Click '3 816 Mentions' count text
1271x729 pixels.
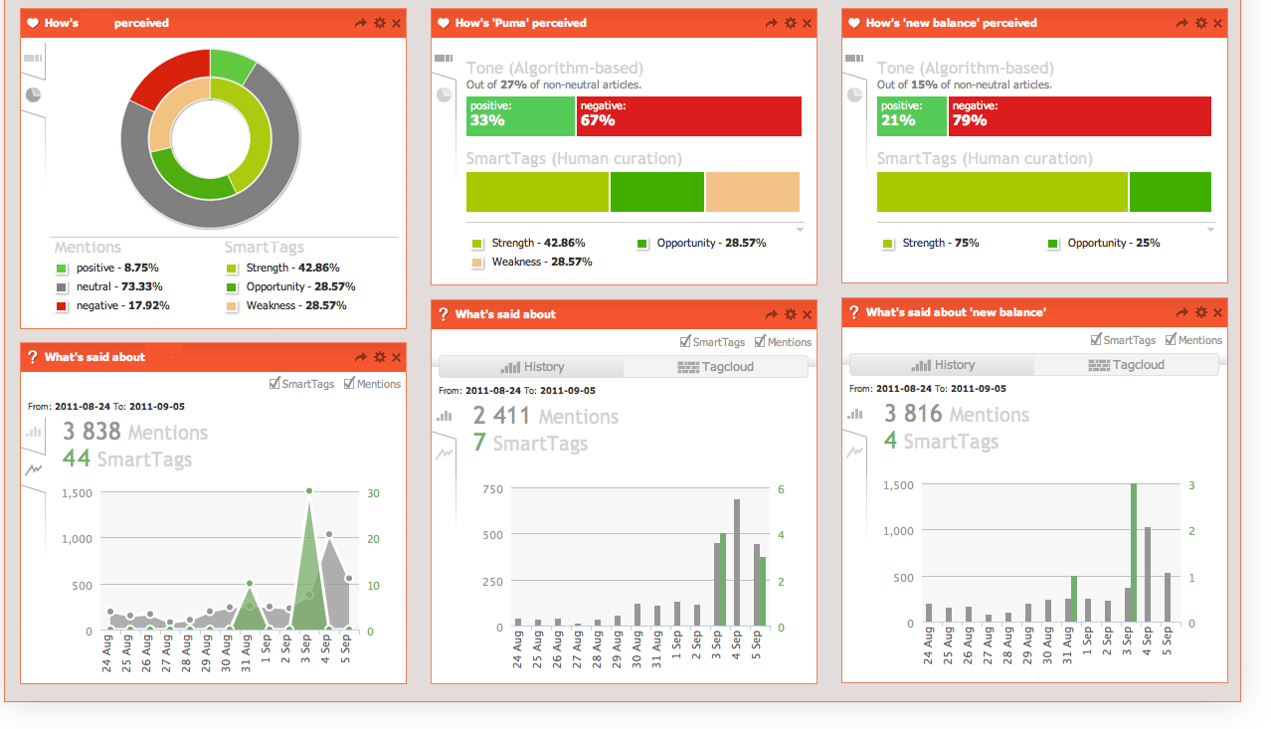point(957,414)
